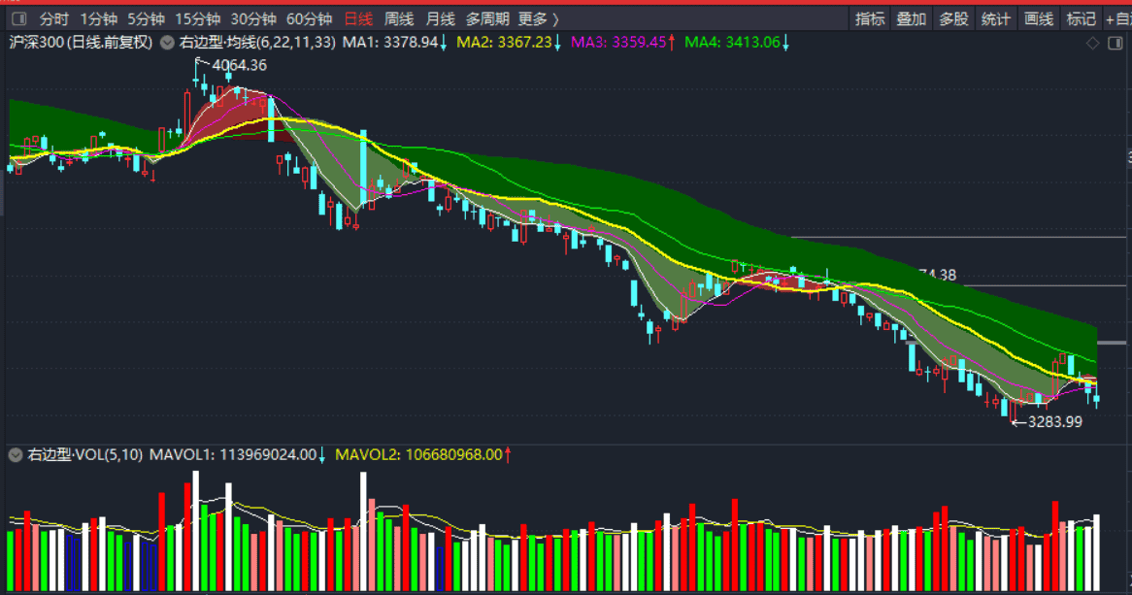Click the +自 add custom button
The width and height of the screenshot is (1132, 595).
coord(1118,18)
